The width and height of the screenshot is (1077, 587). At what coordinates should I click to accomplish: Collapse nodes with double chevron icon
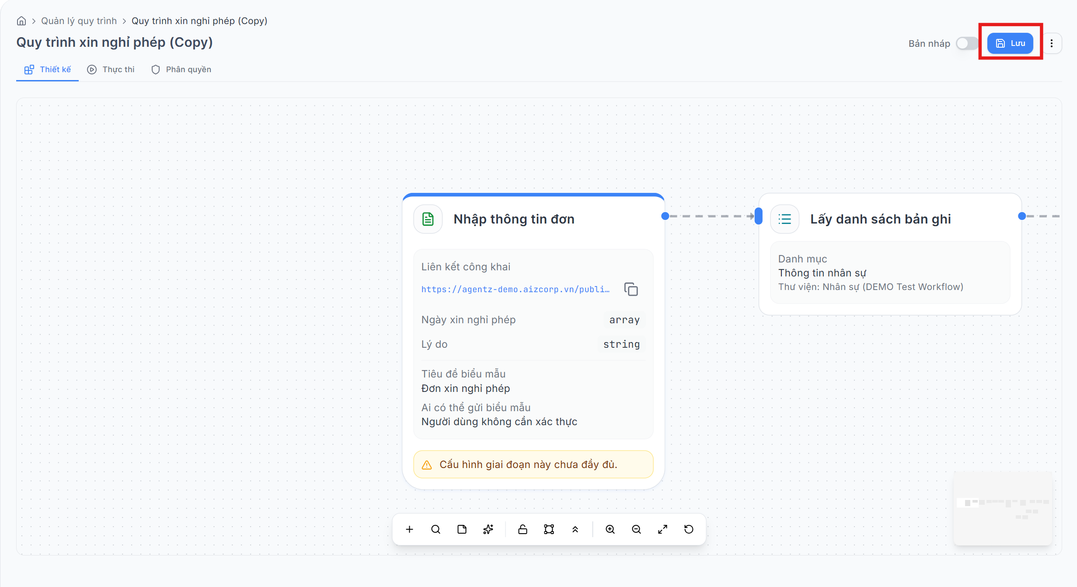[575, 529]
